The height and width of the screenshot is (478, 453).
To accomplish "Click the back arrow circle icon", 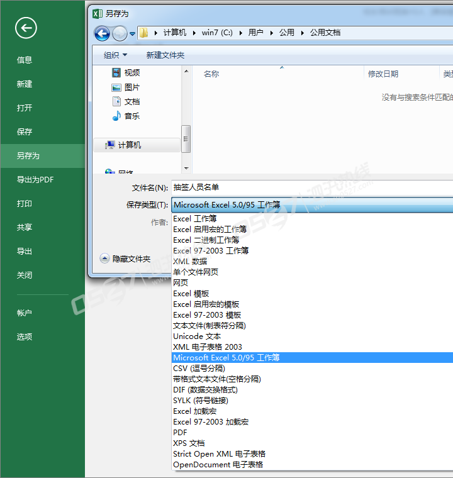I will pyautogui.click(x=26, y=27).
